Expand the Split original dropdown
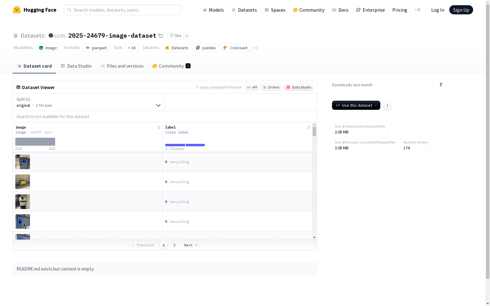490x306 pixels. click(x=89, y=102)
